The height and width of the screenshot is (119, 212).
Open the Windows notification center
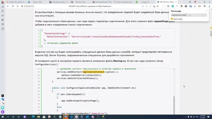[208, 117]
